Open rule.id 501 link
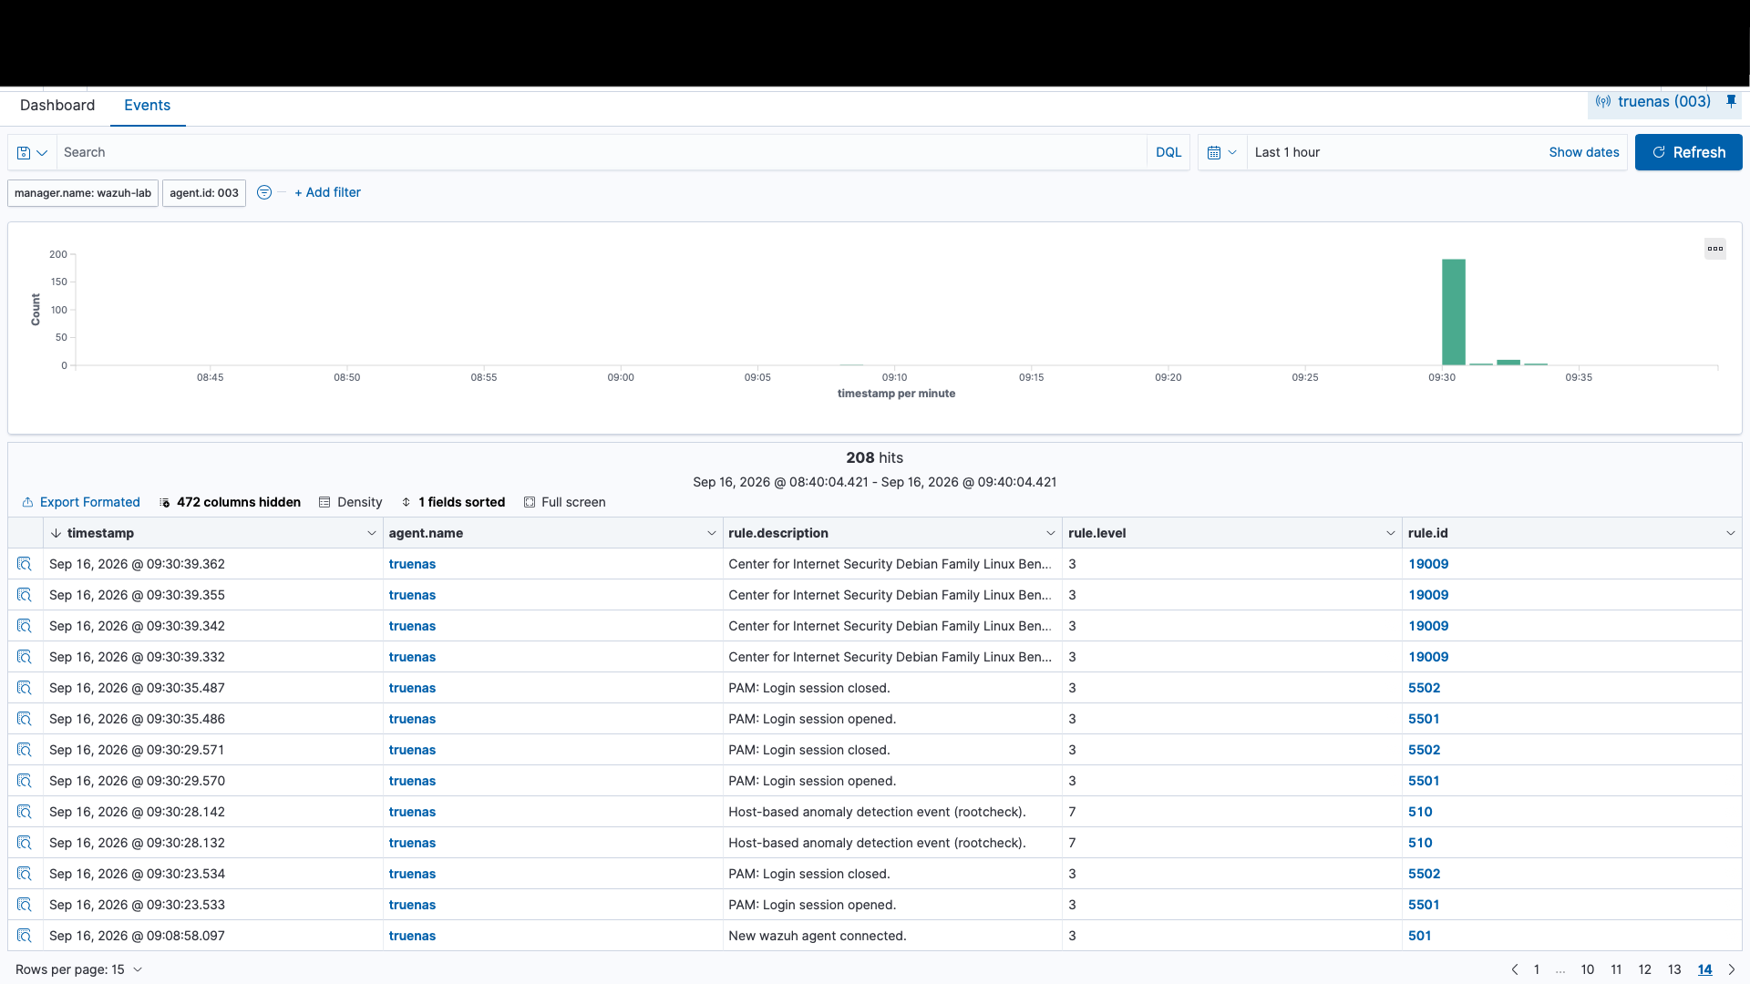The height and width of the screenshot is (984, 1750). [1419, 936]
